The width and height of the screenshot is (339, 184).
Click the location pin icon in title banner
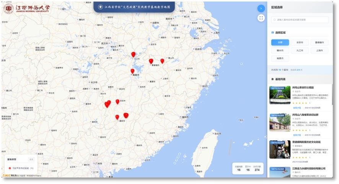[x=100, y=7]
